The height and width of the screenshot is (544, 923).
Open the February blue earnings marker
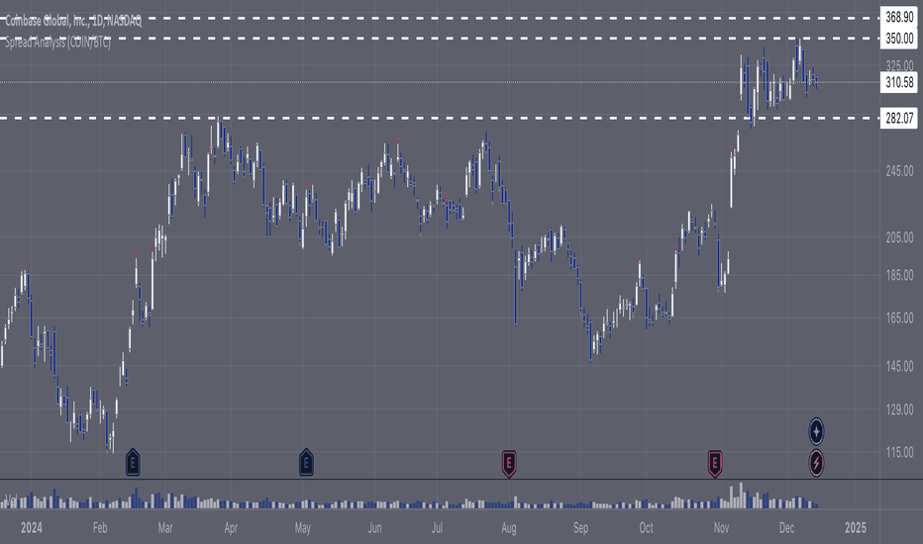(133, 463)
